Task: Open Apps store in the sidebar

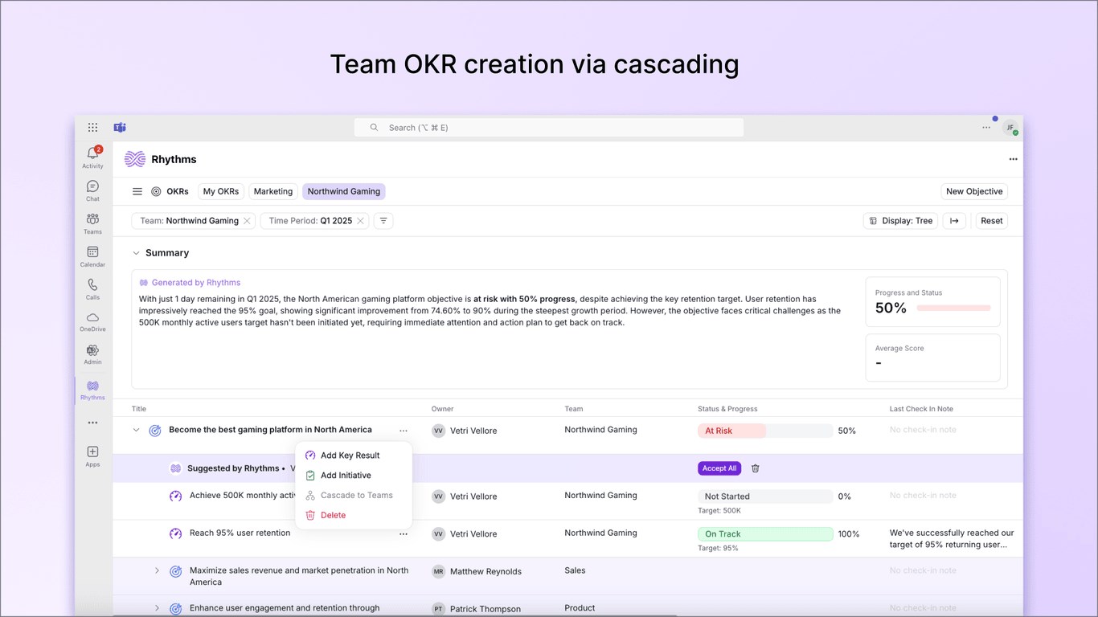Action: [92, 456]
